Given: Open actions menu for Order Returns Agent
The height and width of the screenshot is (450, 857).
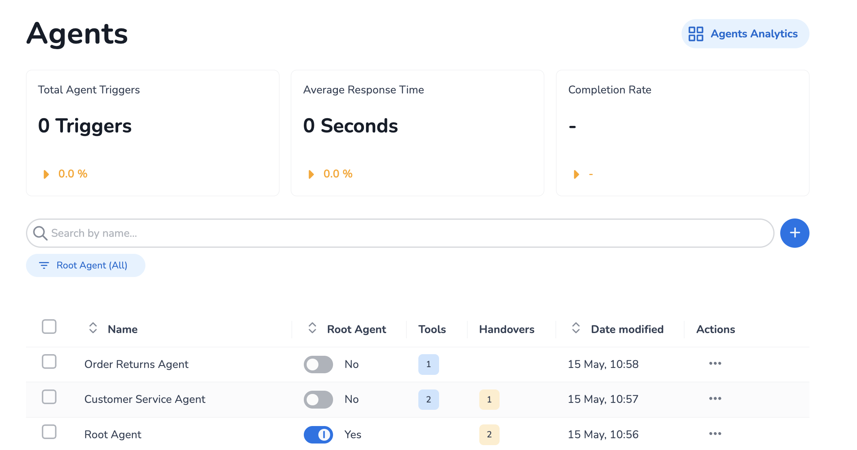Looking at the screenshot, I should tap(715, 363).
